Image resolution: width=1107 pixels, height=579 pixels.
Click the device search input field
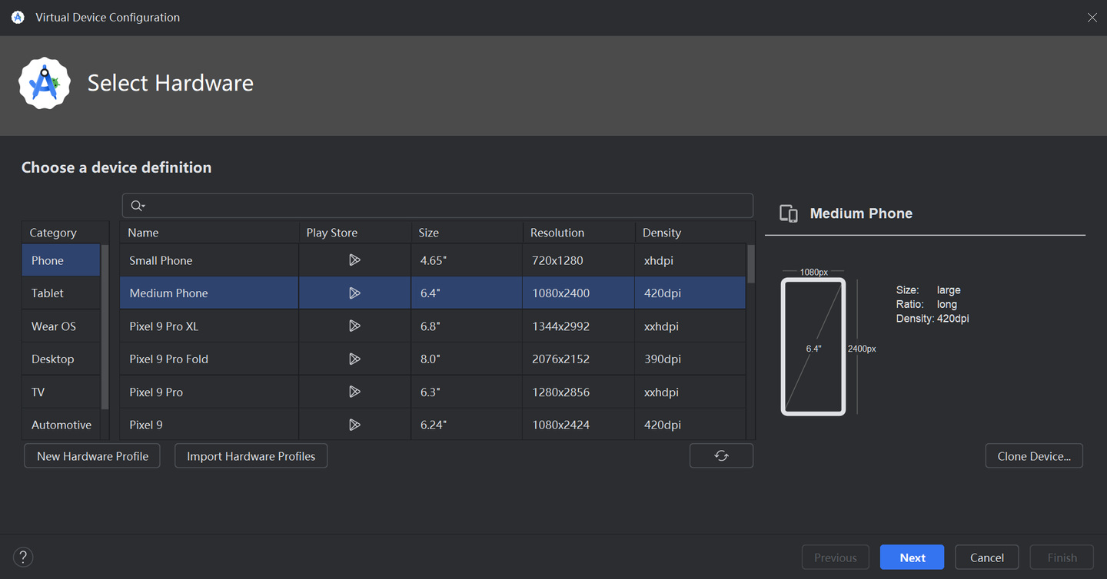tap(446, 206)
